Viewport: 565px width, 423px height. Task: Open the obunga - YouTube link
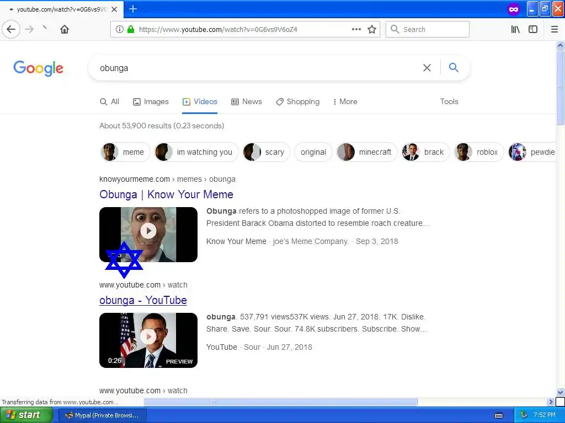pos(143,300)
